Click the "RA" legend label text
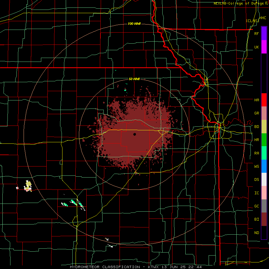The width and height of the screenshot is (269, 269). click(256, 153)
